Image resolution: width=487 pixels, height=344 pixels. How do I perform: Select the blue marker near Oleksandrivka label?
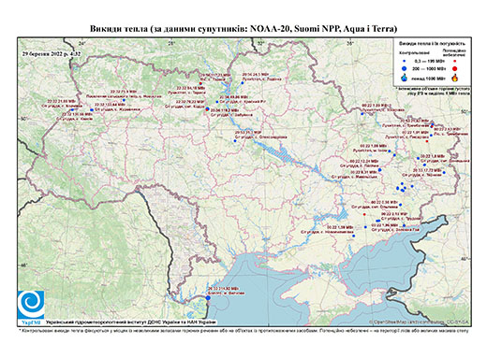(235, 141)
